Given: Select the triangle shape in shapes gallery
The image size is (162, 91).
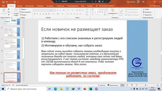Looking at the screenshot, I should coord(93,12).
